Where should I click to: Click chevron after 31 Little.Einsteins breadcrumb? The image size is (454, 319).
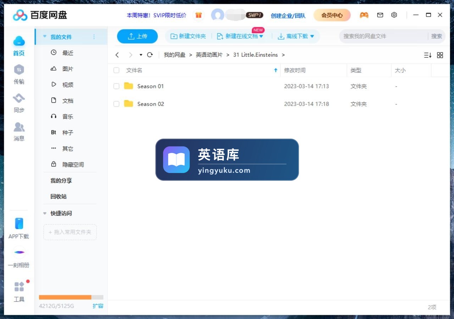tap(283, 55)
